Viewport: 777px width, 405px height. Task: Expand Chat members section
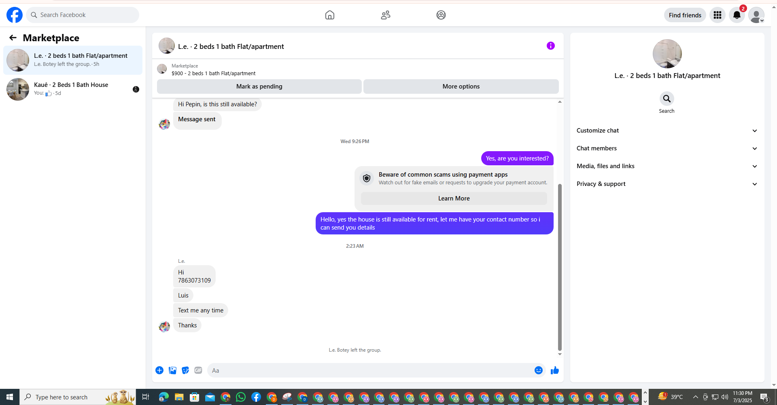[667, 148]
